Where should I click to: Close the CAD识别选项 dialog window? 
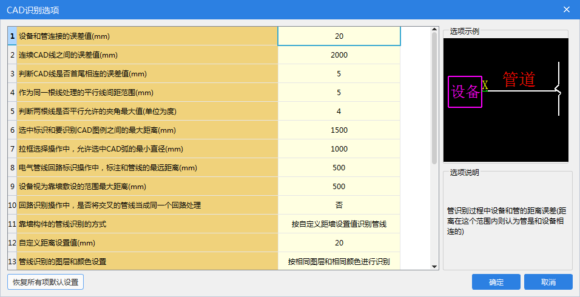click(567, 10)
